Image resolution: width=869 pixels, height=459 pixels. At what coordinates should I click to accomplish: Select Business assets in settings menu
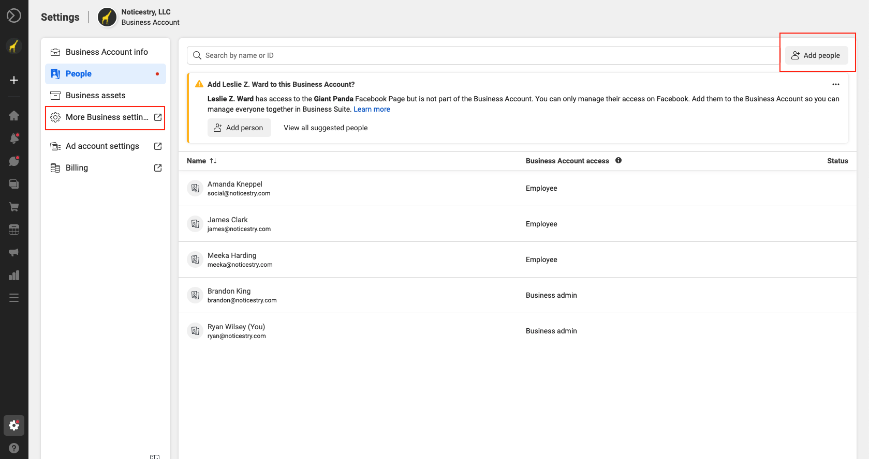pyautogui.click(x=95, y=96)
